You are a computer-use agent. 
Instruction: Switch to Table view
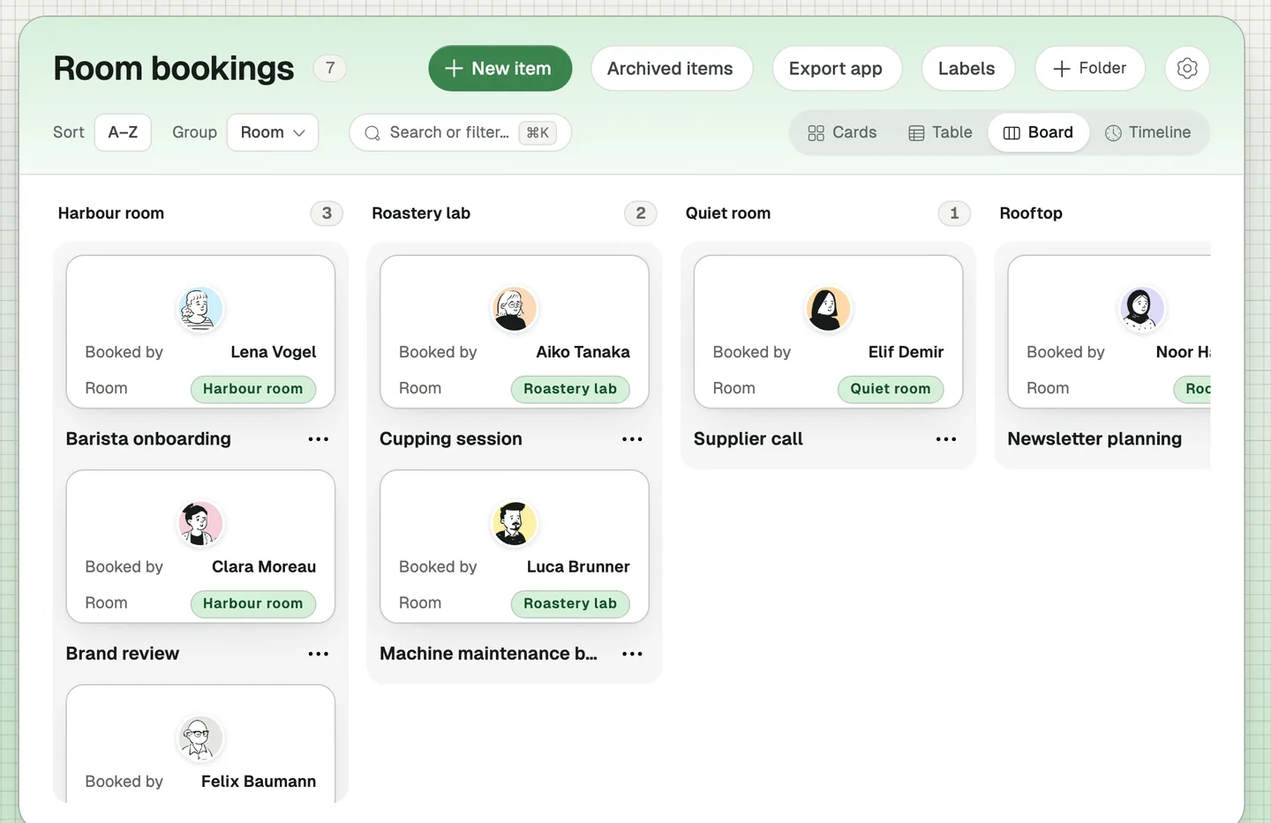coord(940,132)
